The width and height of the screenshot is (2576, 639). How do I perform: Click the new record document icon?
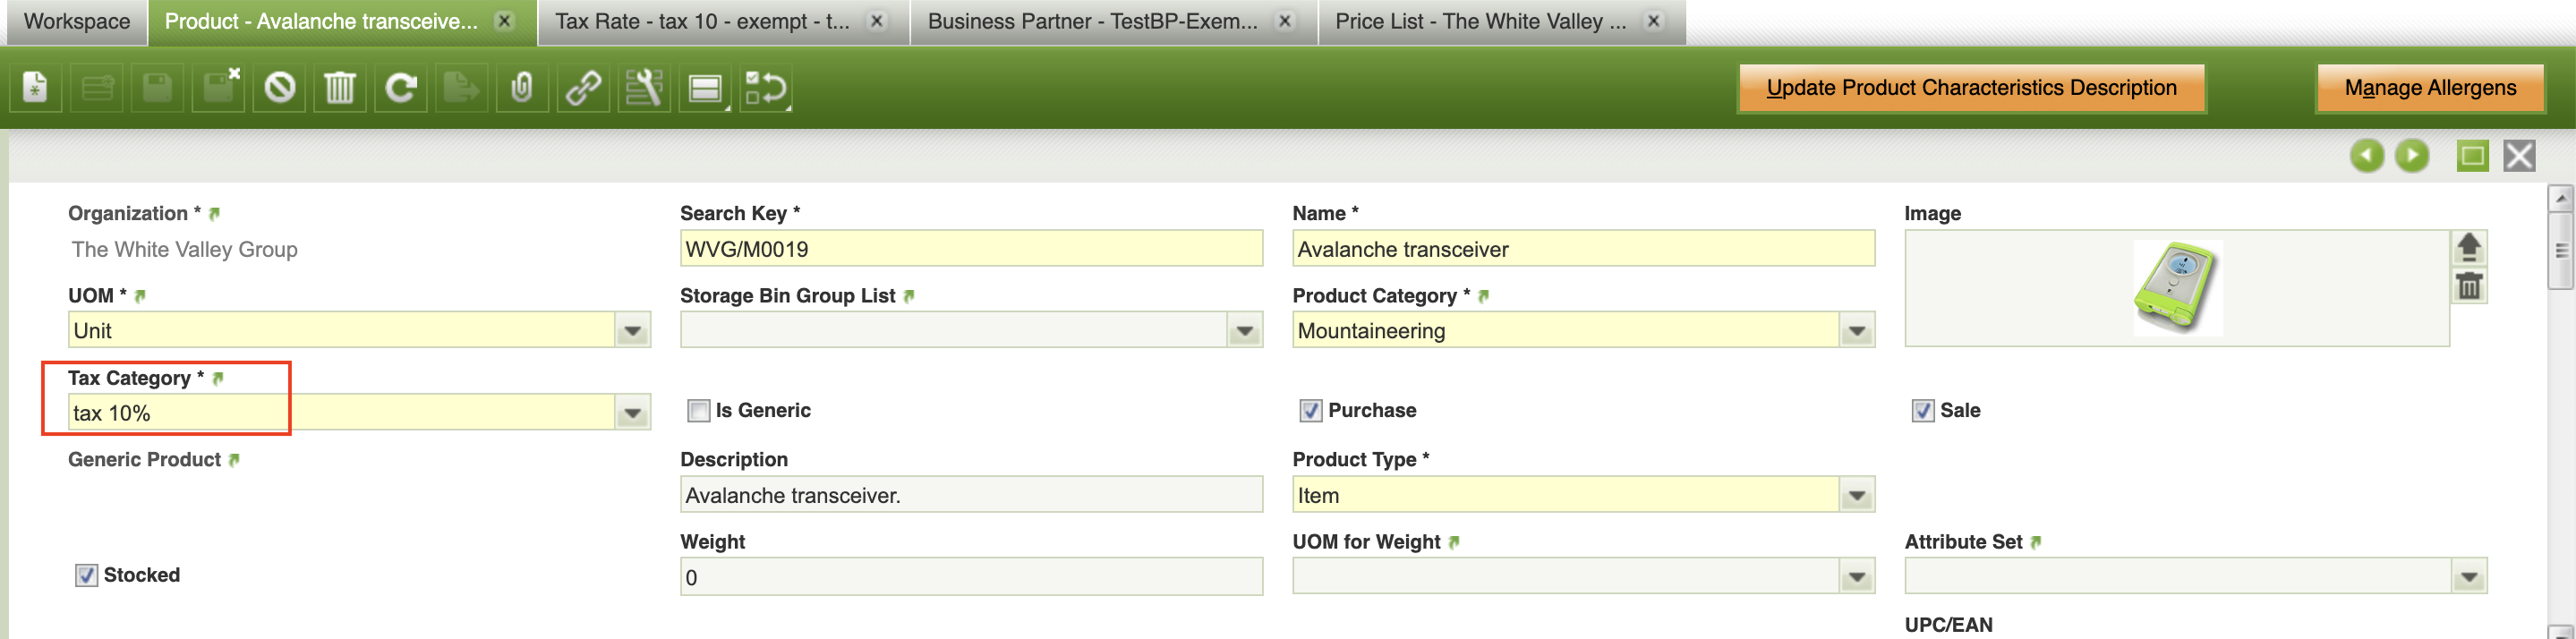tap(36, 89)
